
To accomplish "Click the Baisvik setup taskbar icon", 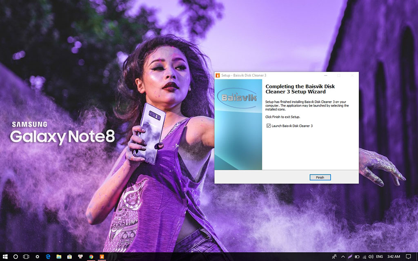I will pyautogui.click(x=102, y=257).
